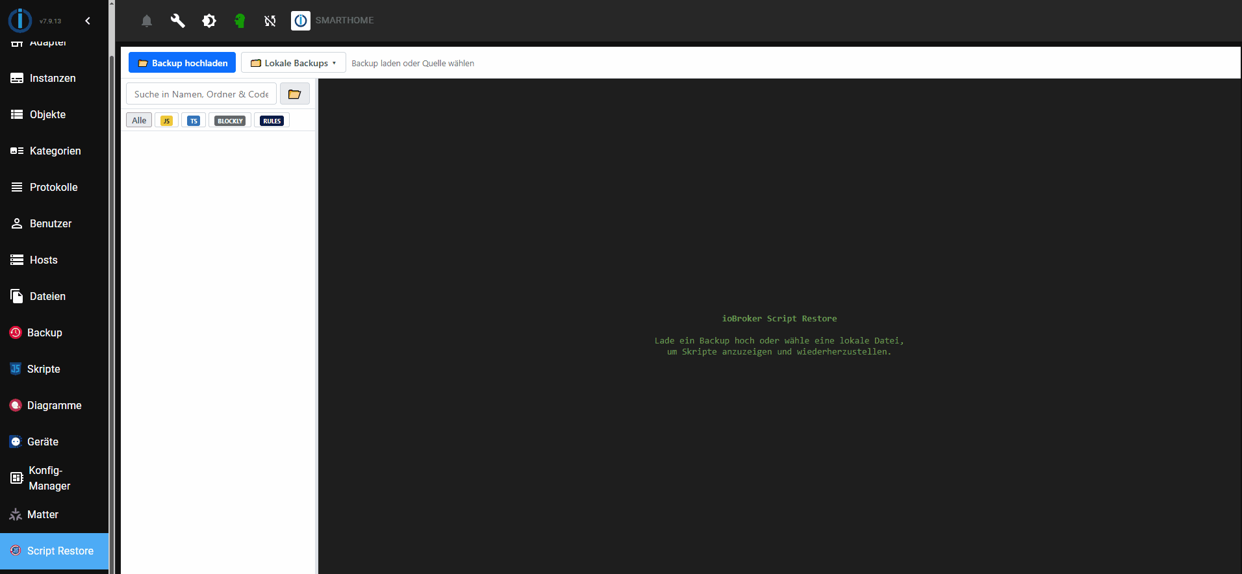
Task: Open the Lokale Backups dropdown
Action: [x=294, y=63]
